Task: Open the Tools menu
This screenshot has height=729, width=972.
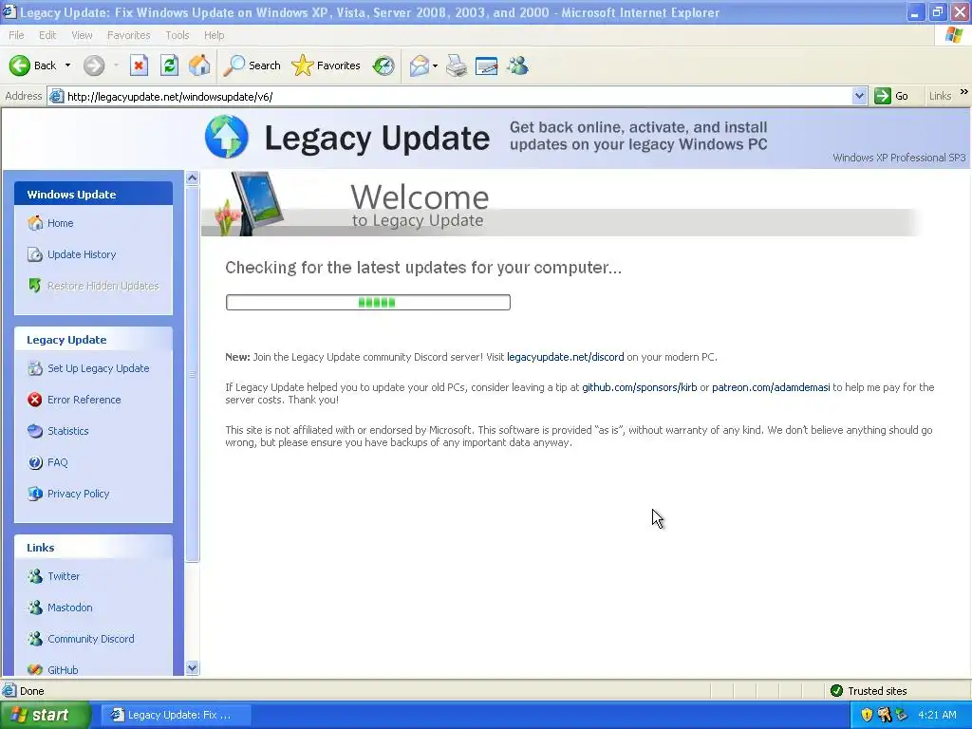Action: [x=178, y=35]
